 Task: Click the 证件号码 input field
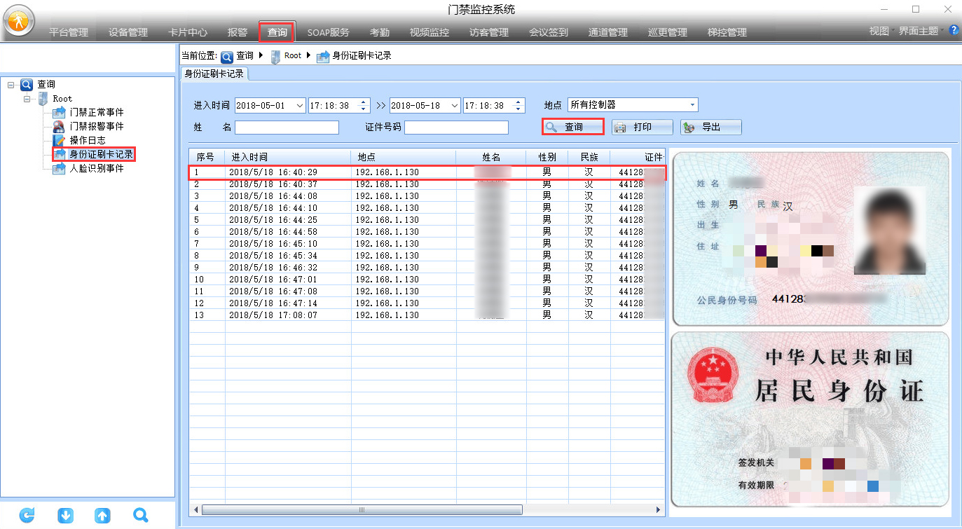(x=456, y=128)
